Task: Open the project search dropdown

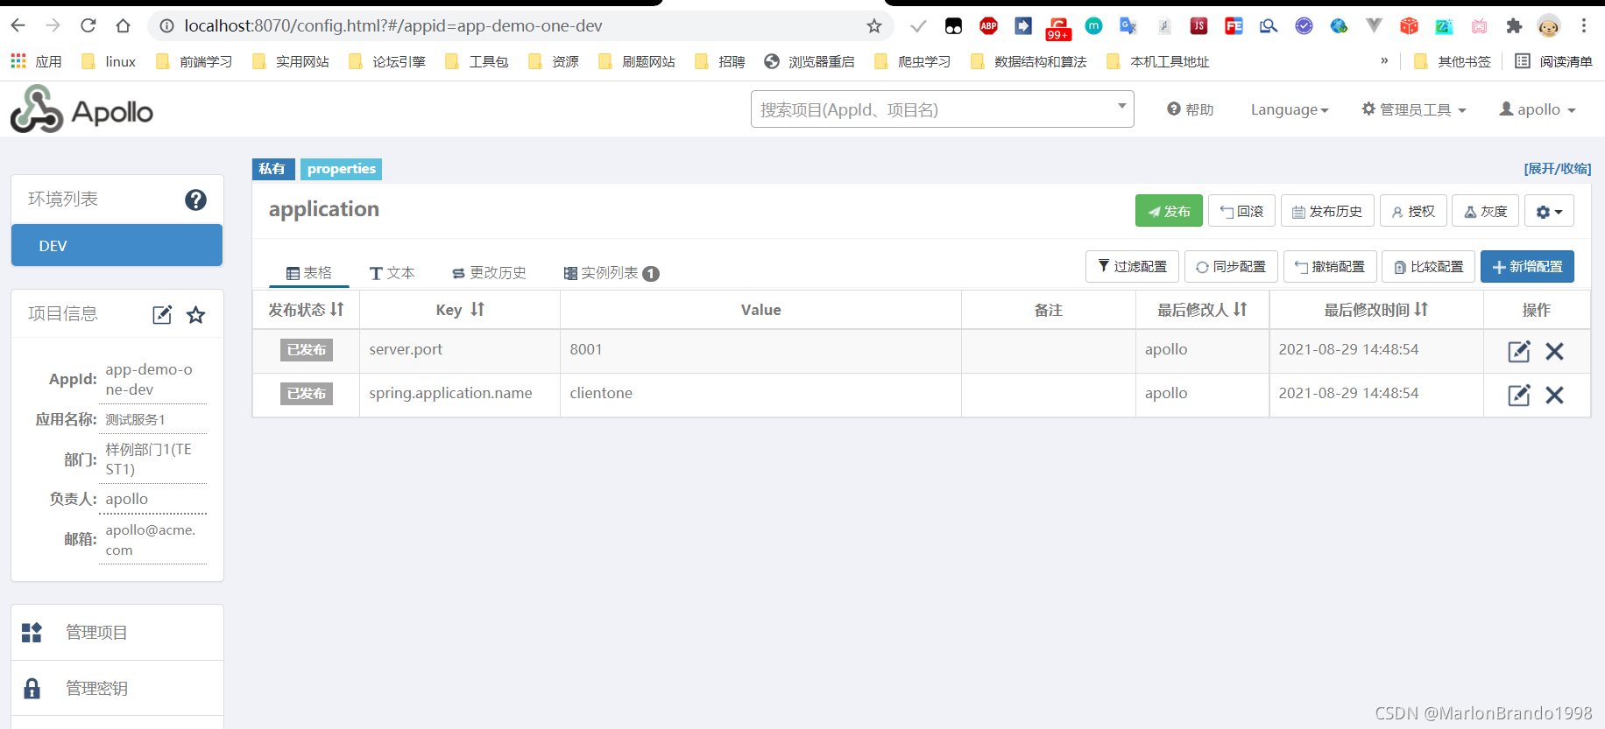Action: click(942, 109)
